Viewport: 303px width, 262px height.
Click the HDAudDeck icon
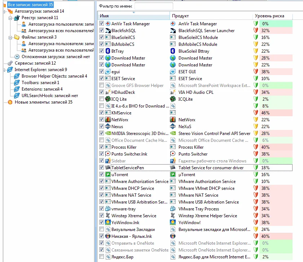click(x=107, y=92)
